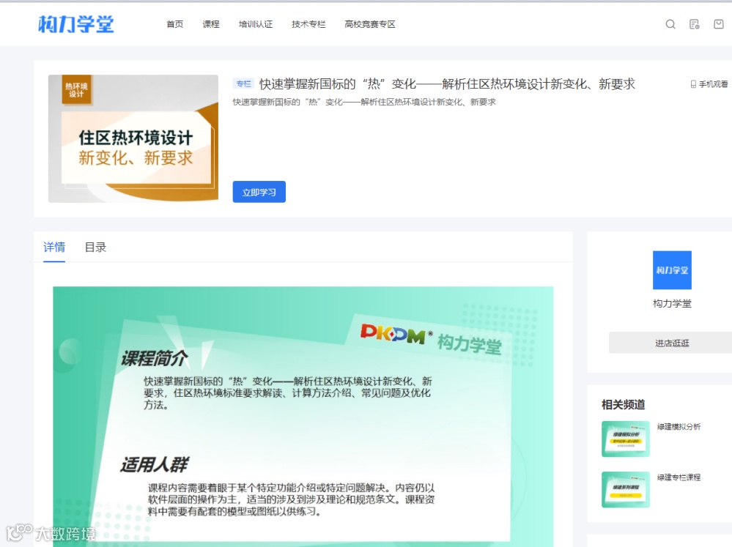
Task: Switch to the 目录 tab
Action: (96, 247)
